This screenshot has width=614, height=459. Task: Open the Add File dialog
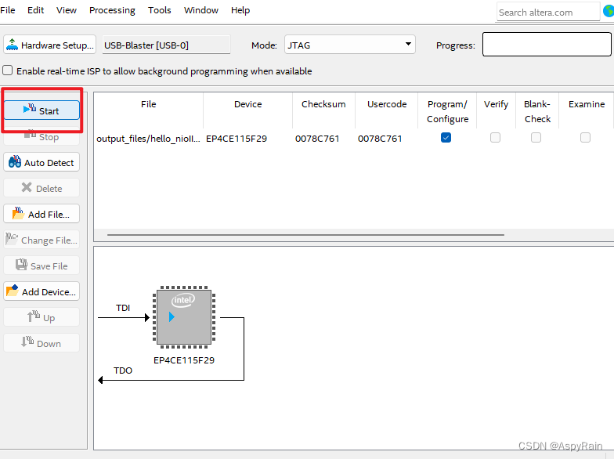tap(42, 214)
